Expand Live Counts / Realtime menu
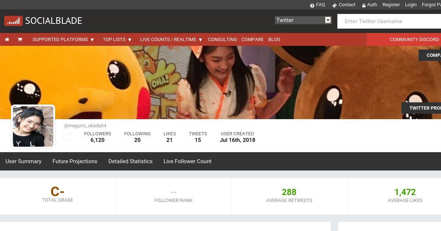 [171, 40]
